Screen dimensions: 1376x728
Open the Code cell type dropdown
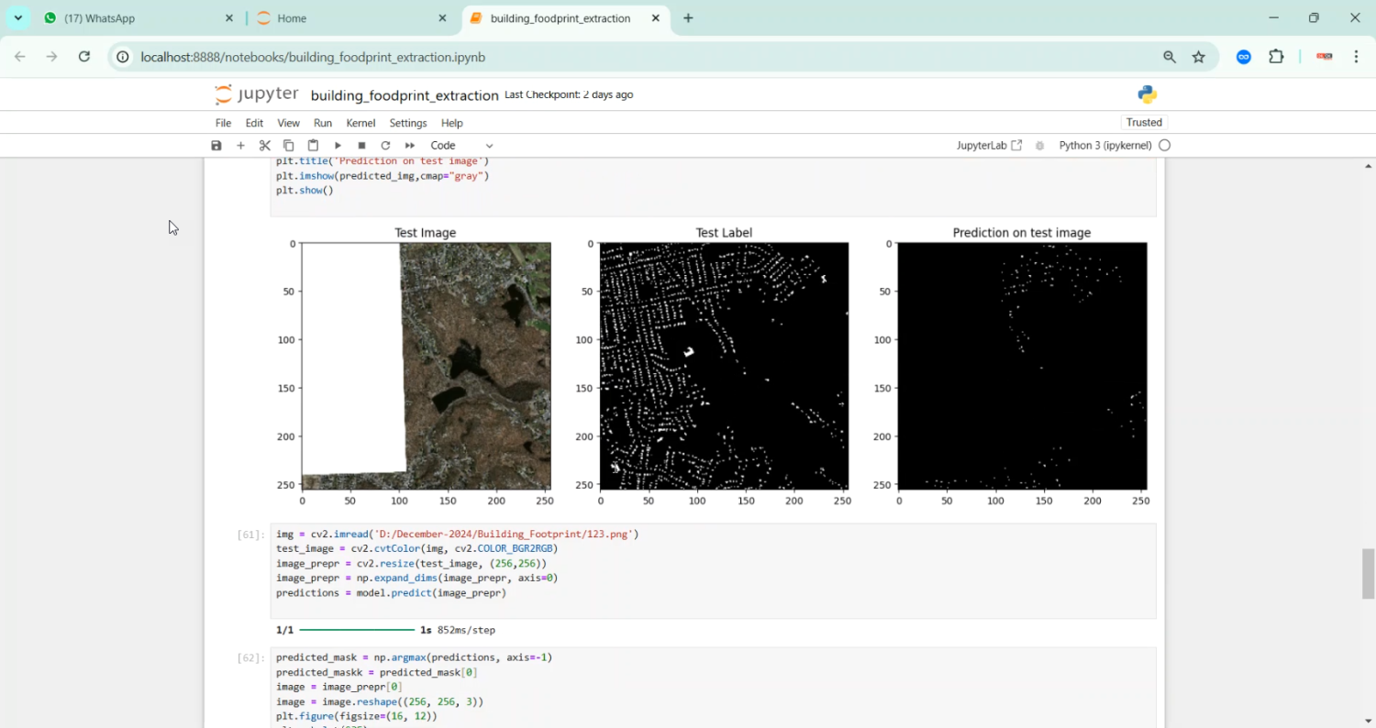(x=461, y=146)
